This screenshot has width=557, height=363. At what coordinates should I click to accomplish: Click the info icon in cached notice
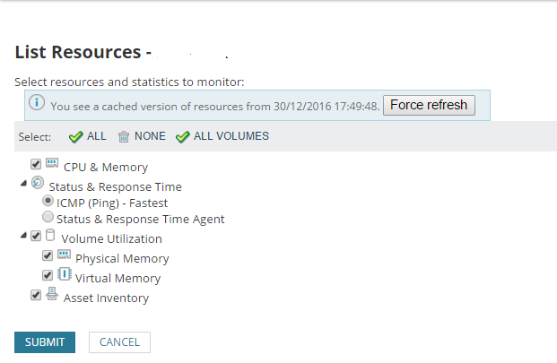(x=37, y=103)
